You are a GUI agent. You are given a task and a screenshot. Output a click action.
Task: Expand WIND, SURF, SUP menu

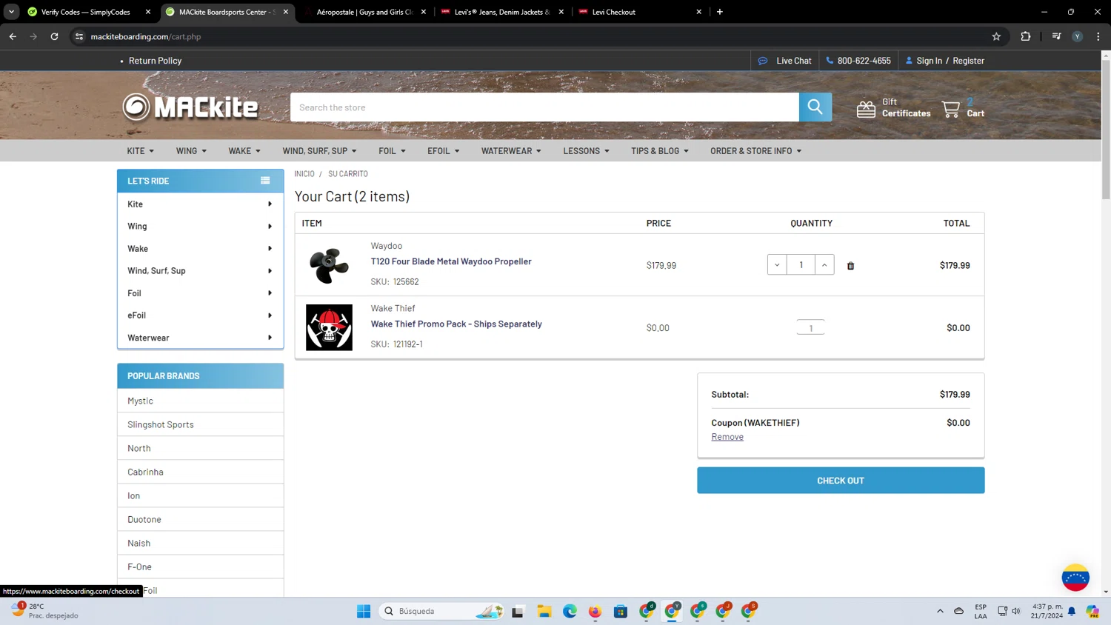point(319,151)
